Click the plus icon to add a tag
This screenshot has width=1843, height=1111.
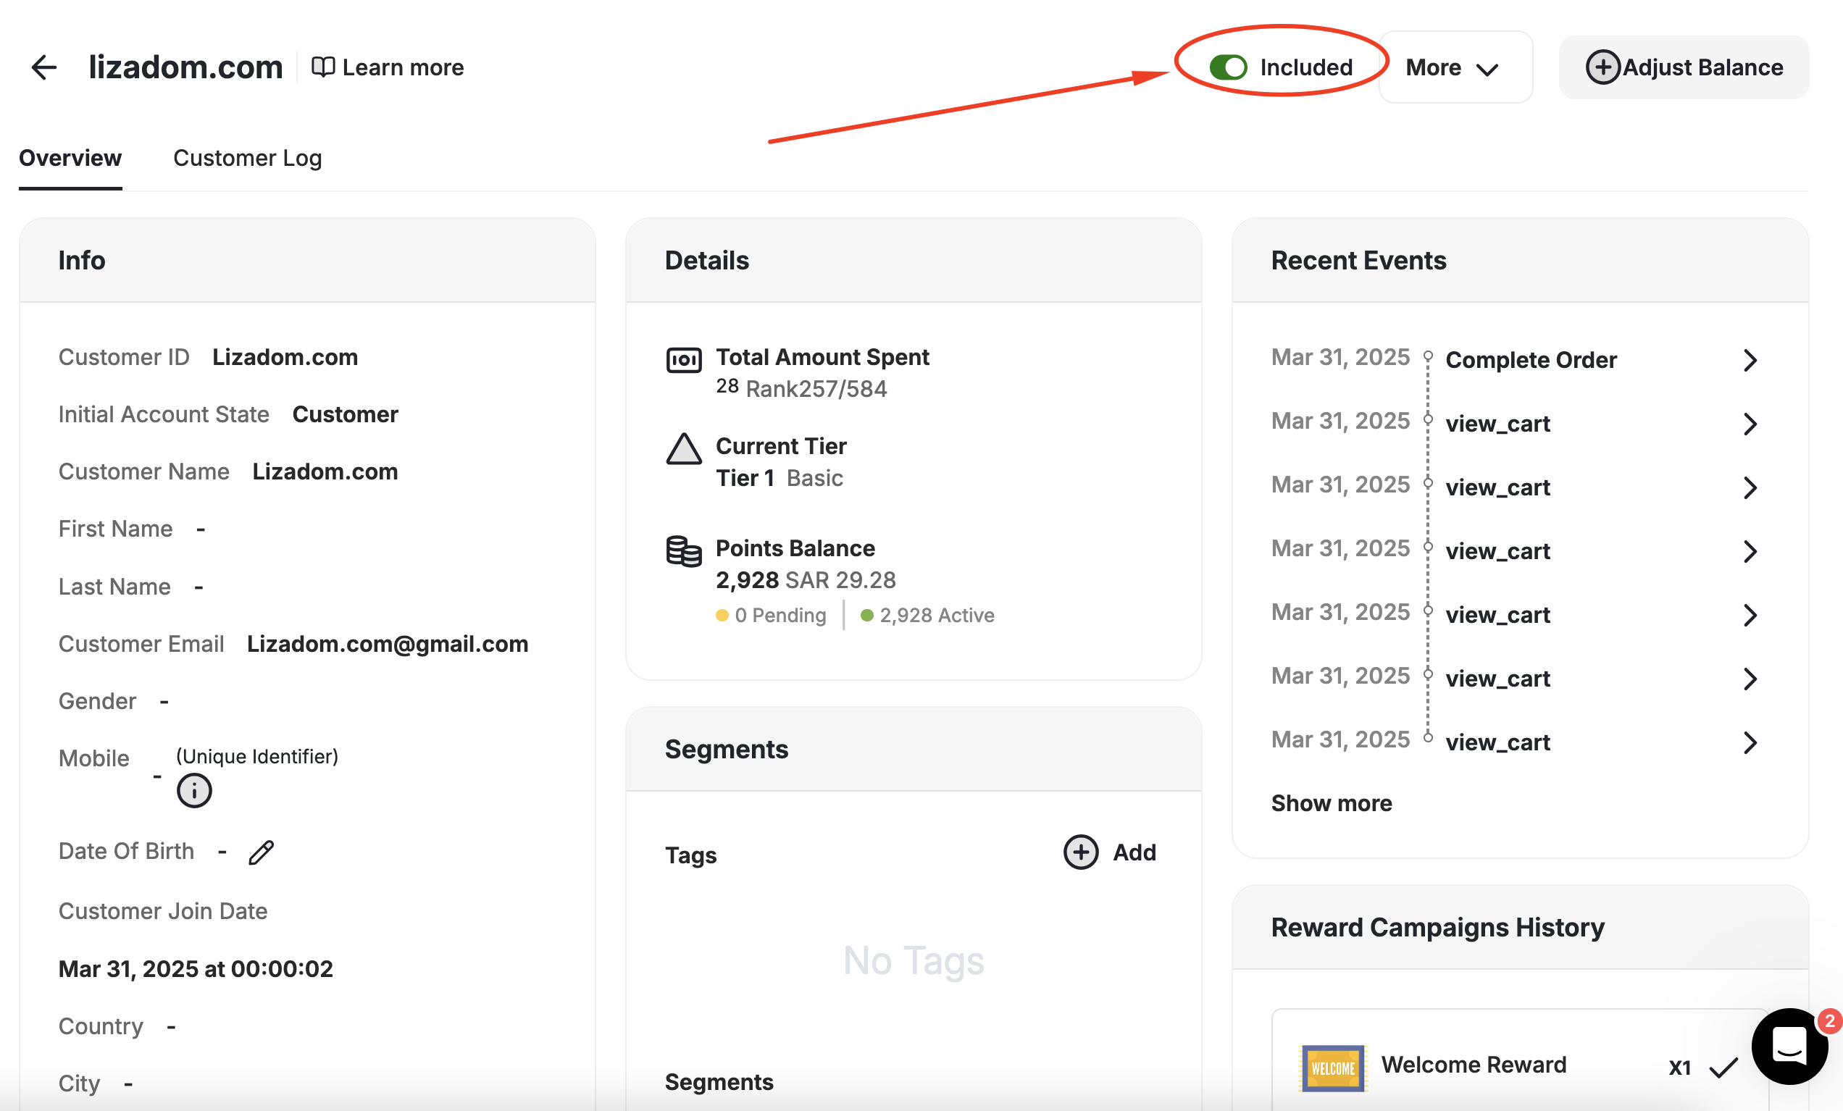pos(1080,852)
